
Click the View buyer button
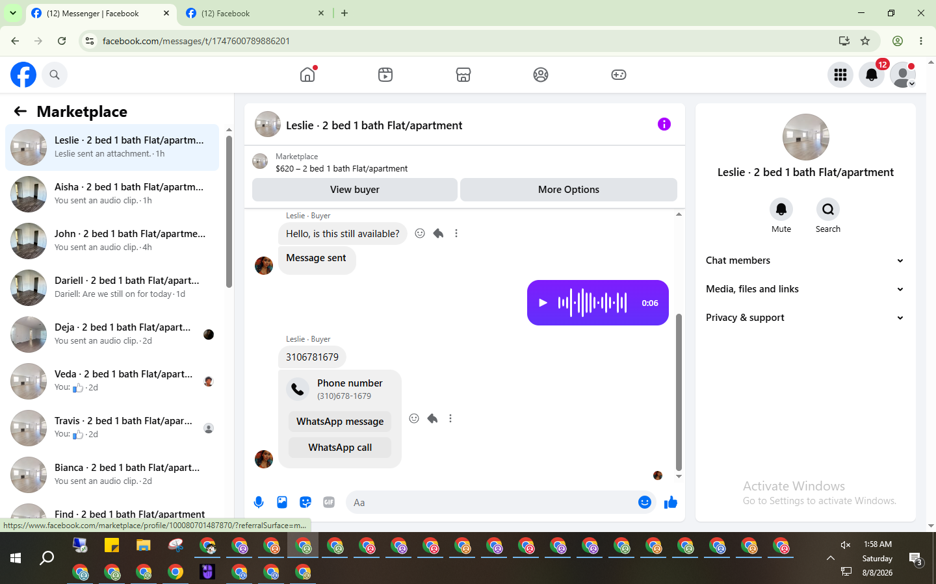(x=355, y=190)
